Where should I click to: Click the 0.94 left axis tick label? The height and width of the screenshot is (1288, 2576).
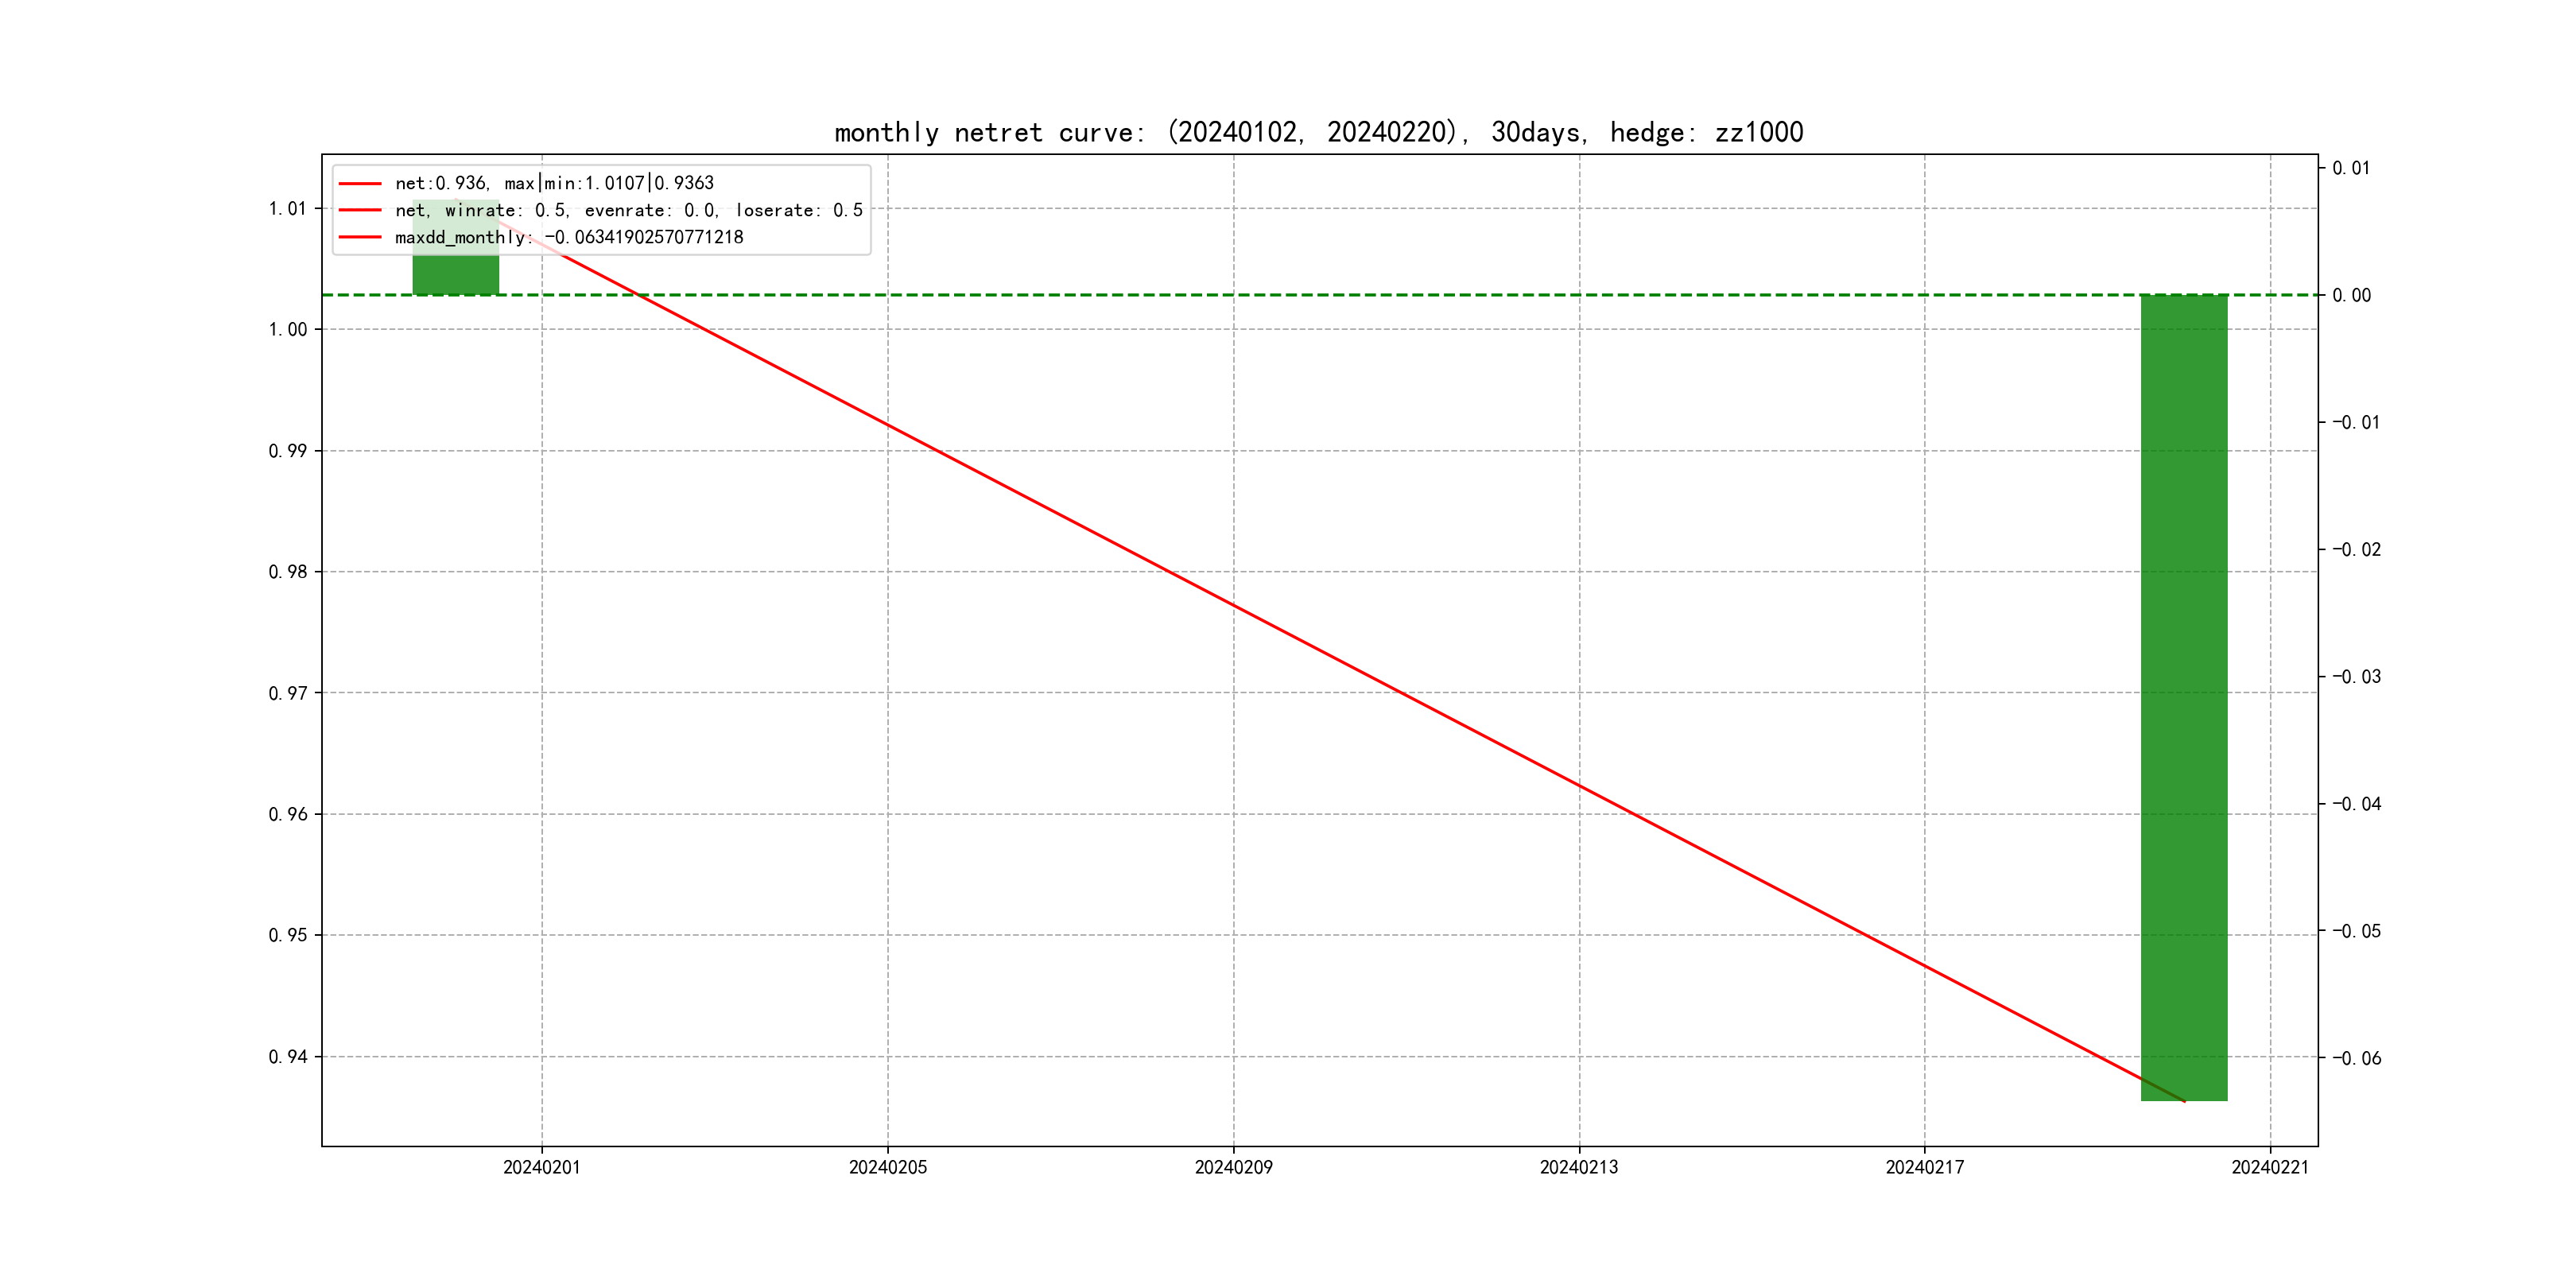pyautogui.click(x=287, y=1057)
